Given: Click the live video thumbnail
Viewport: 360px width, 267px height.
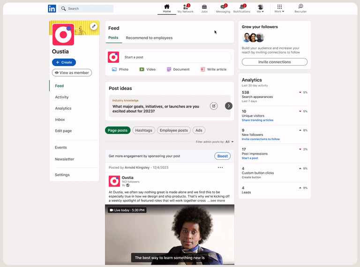Looking at the screenshot, I should [170, 235].
